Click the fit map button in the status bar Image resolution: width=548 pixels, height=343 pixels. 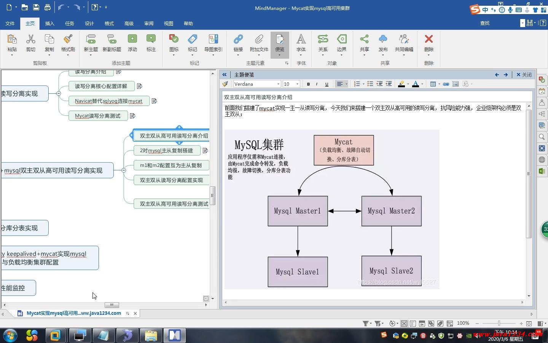[x=529, y=324]
